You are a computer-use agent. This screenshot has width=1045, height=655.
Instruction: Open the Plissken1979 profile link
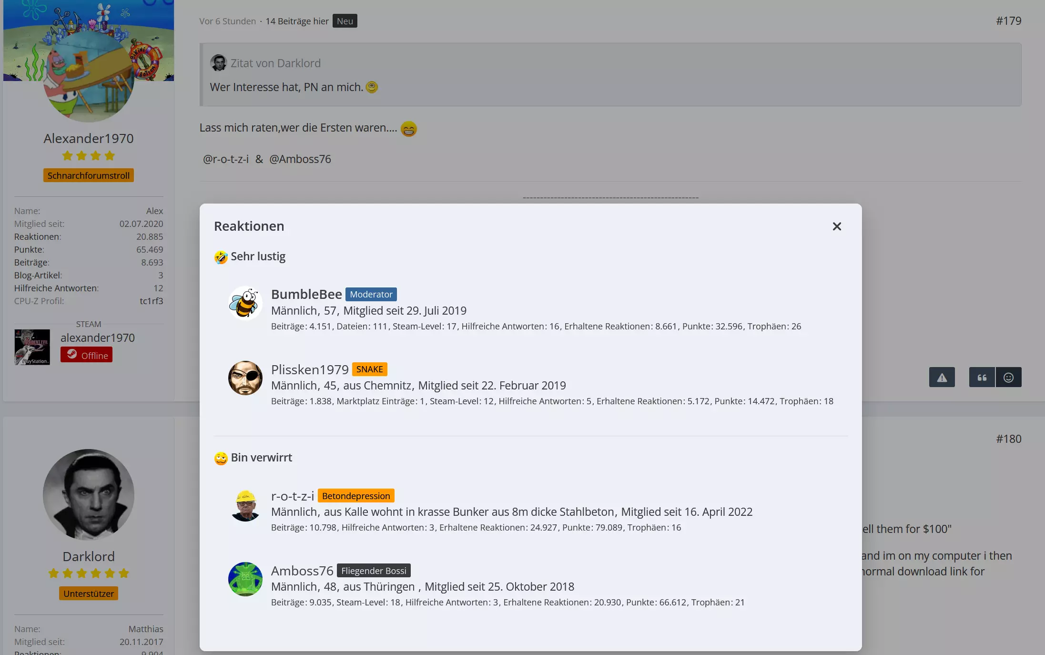pyautogui.click(x=310, y=369)
